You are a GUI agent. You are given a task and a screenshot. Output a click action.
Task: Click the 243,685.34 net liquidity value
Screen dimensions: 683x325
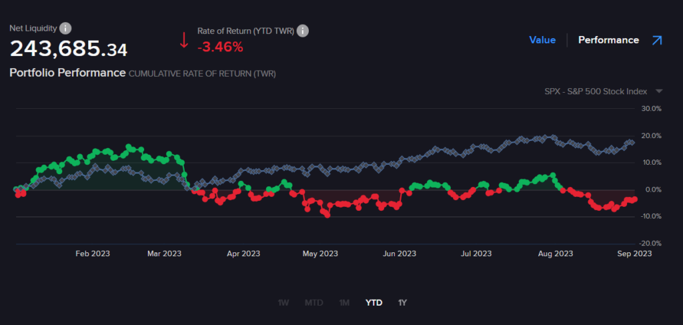click(68, 49)
